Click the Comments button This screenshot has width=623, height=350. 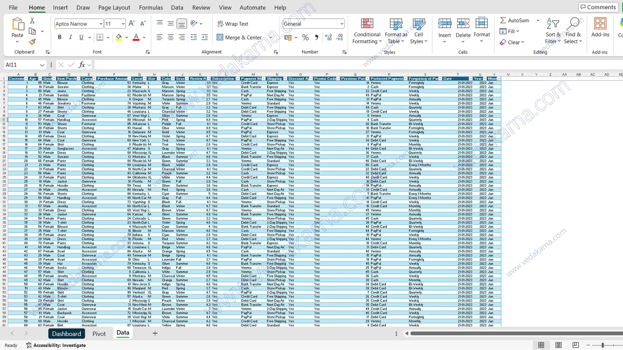(x=598, y=7)
